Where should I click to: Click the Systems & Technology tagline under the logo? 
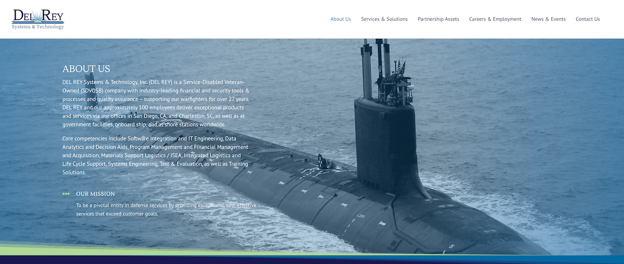[38, 27]
